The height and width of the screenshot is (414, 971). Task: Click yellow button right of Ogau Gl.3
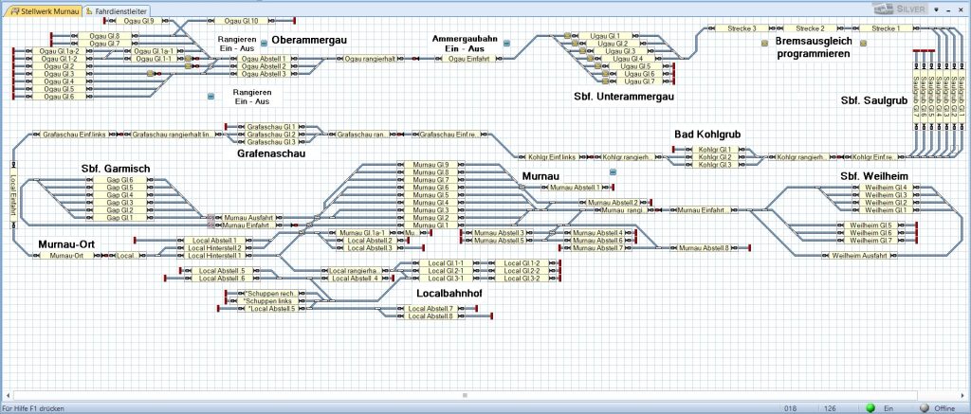pos(151,74)
